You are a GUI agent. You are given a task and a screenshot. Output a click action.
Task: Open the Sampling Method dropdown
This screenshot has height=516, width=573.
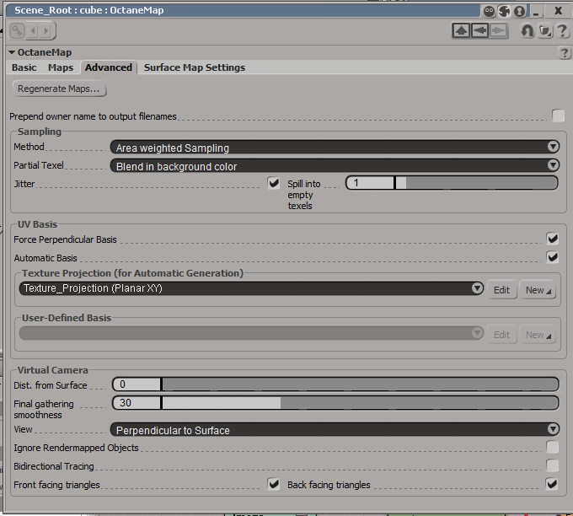[x=335, y=148]
